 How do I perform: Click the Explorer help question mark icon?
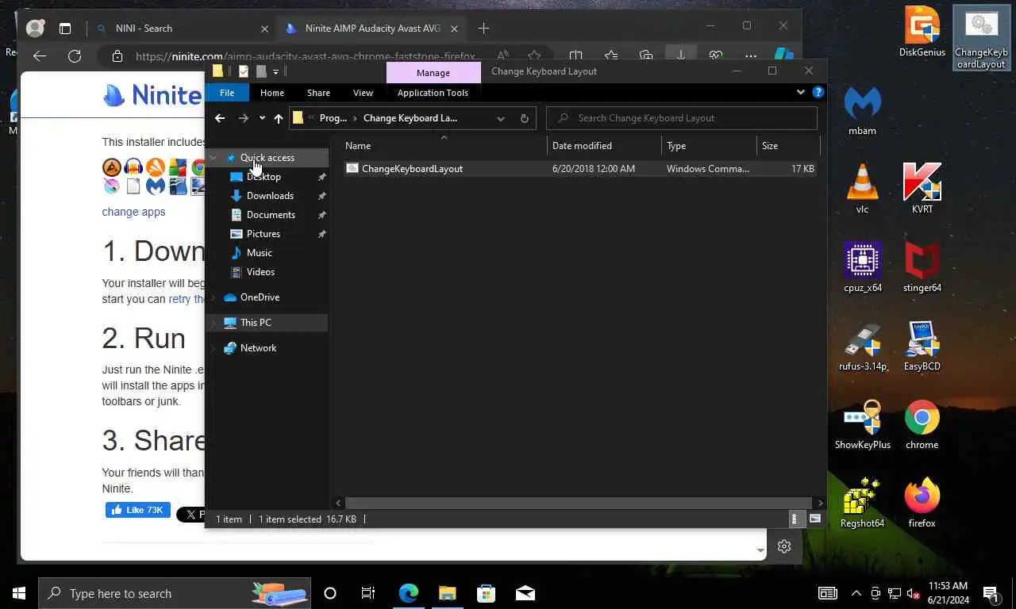click(x=818, y=92)
